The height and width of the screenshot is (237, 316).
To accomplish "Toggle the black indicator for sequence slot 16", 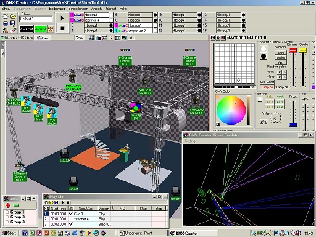I will pyautogui.click(x=244, y=30).
